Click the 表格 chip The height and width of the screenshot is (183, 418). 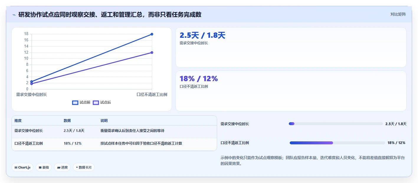pos(44,167)
